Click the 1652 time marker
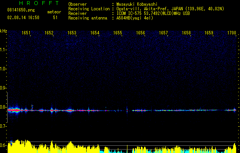This screenshot has height=153, width=240. pos(49,33)
